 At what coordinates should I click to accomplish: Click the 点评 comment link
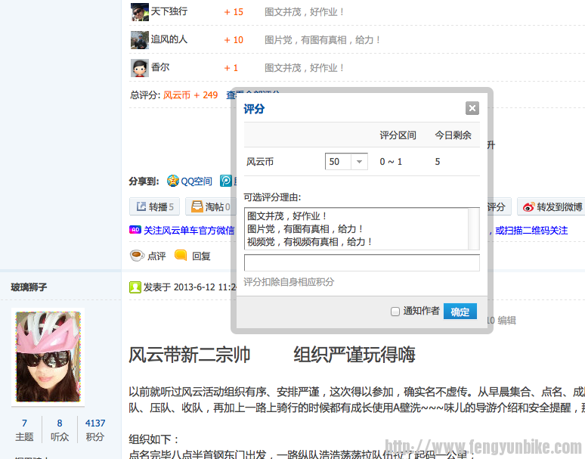point(156,256)
